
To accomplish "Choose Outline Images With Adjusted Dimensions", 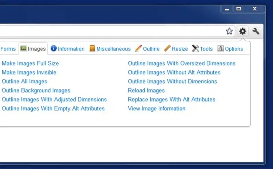I will click(54, 99).
